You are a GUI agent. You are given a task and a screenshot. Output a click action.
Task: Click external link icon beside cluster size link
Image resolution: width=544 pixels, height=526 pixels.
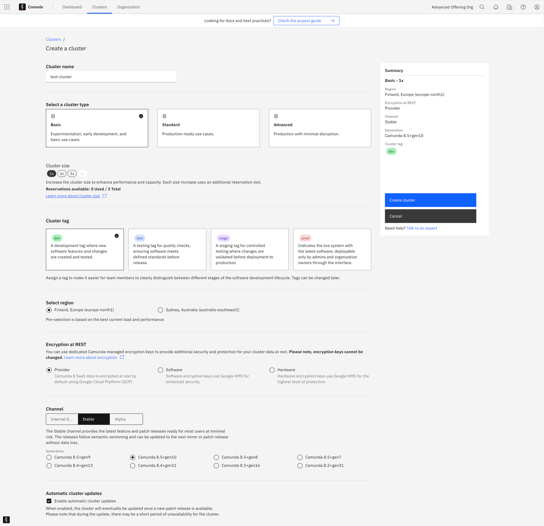105,196
